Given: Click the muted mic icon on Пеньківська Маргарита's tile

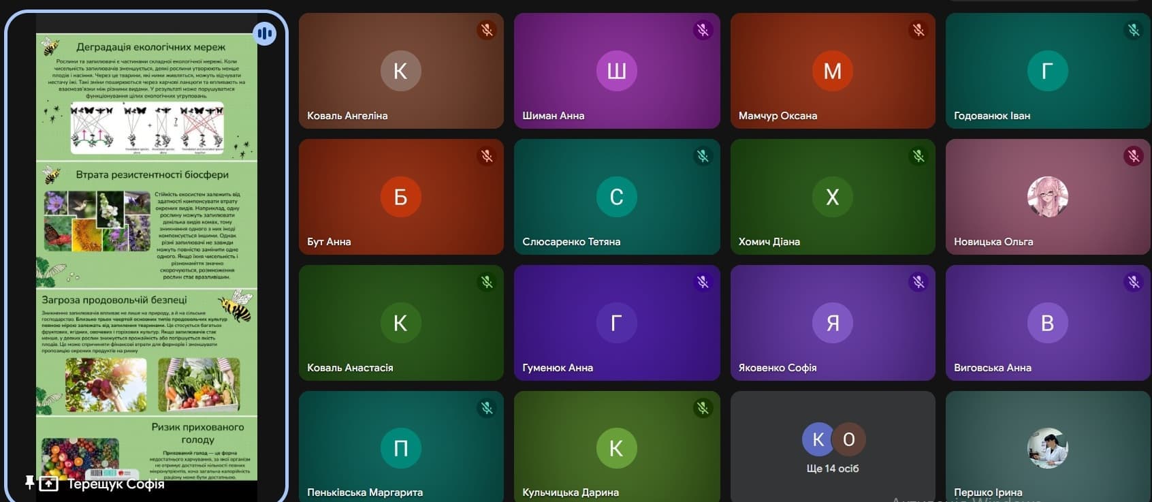Looking at the screenshot, I should [x=487, y=408].
